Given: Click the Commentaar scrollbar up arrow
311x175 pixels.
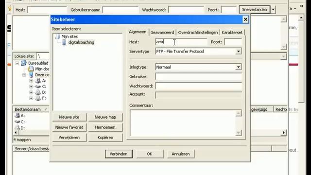Looking at the screenshot, I should [x=239, y=113].
